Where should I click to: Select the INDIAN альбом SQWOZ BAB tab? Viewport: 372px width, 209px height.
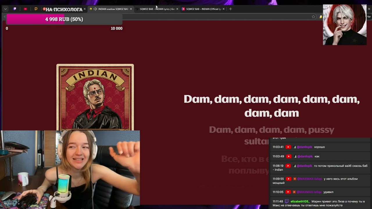[x=110, y=9]
